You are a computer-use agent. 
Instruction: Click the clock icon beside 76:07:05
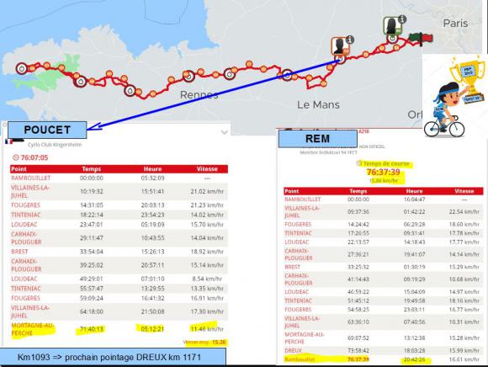point(15,157)
